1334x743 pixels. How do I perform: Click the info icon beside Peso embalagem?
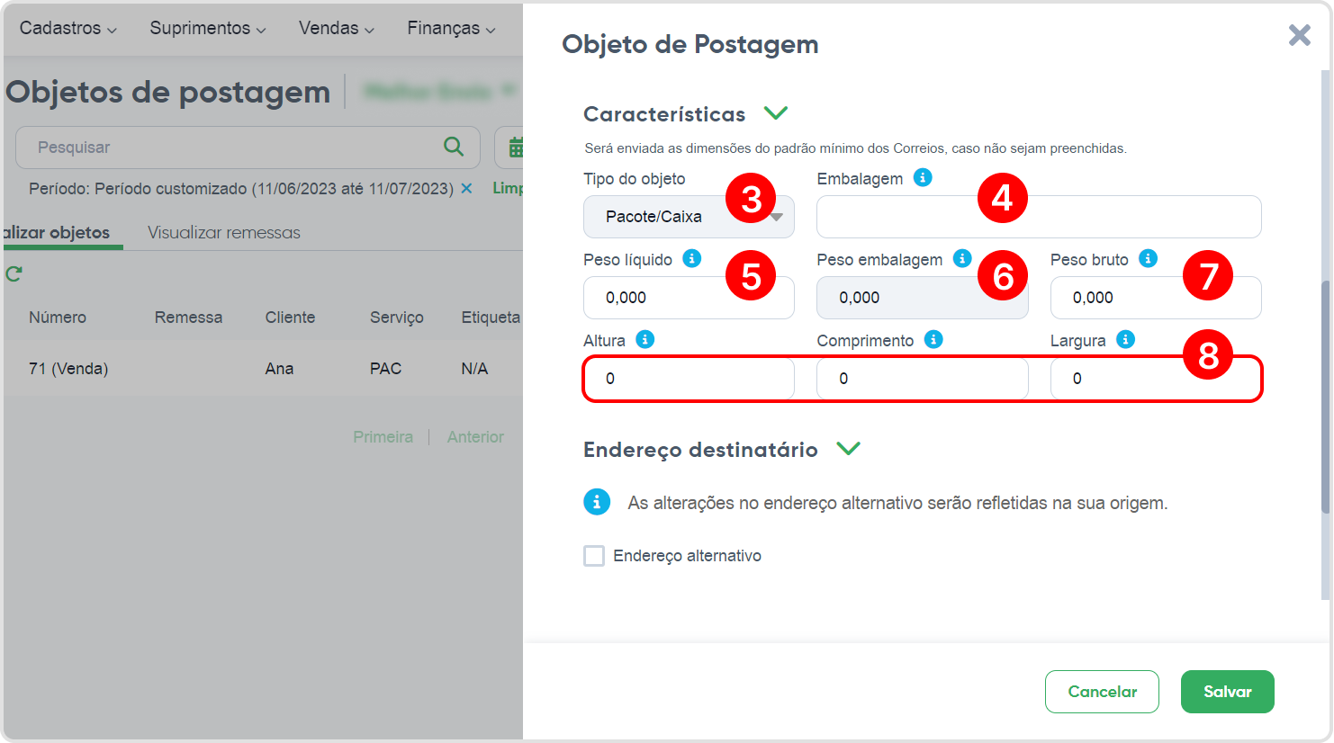962,258
